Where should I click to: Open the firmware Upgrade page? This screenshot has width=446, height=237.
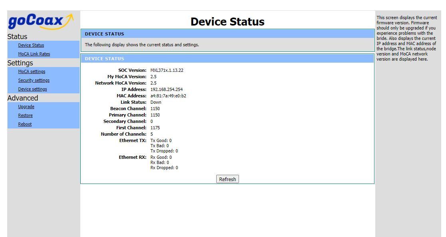(x=26, y=107)
